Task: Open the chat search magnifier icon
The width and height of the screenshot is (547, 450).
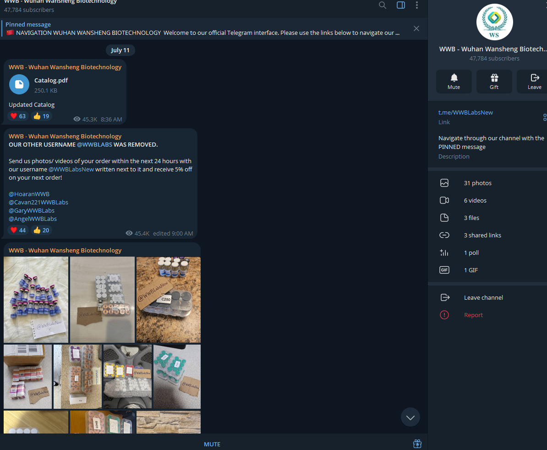Action: pyautogui.click(x=383, y=5)
